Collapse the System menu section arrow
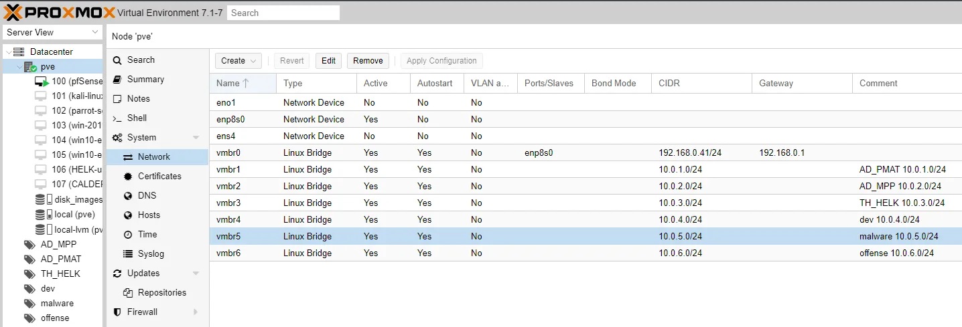The width and height of the screenshot is (962, 327). pos(196,137)
